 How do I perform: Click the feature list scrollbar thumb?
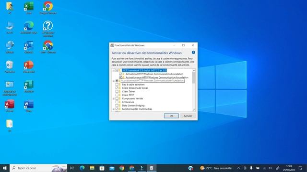tap(194, 77)
